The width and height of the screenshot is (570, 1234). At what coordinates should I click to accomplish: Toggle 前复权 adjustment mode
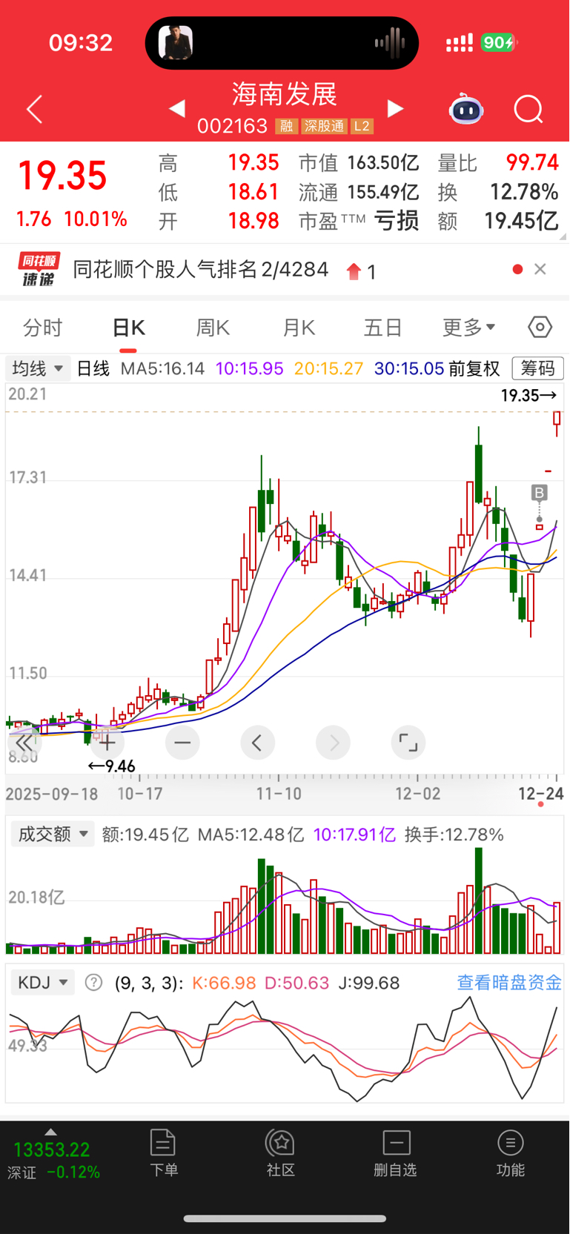474,368
